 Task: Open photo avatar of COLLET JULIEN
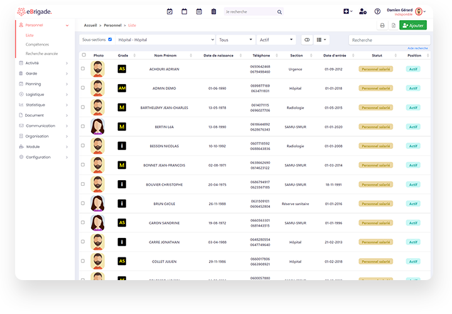point(97,261)
